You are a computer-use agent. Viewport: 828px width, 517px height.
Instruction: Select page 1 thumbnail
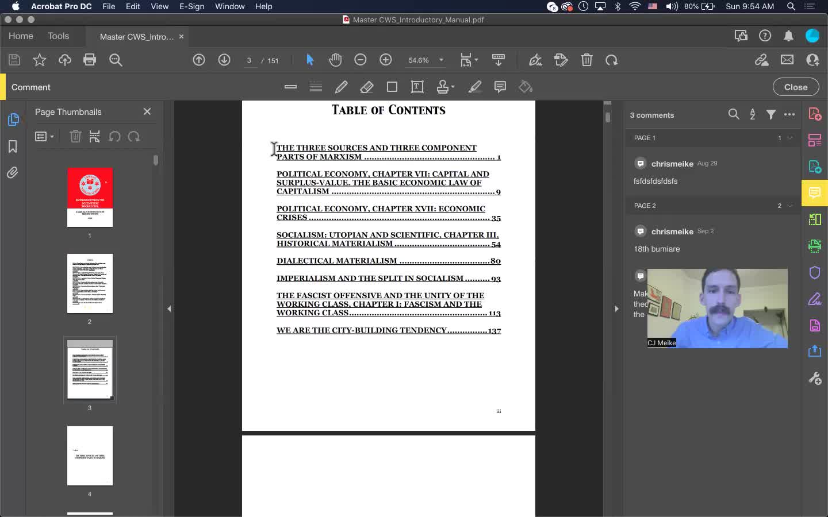coord(90,197)
